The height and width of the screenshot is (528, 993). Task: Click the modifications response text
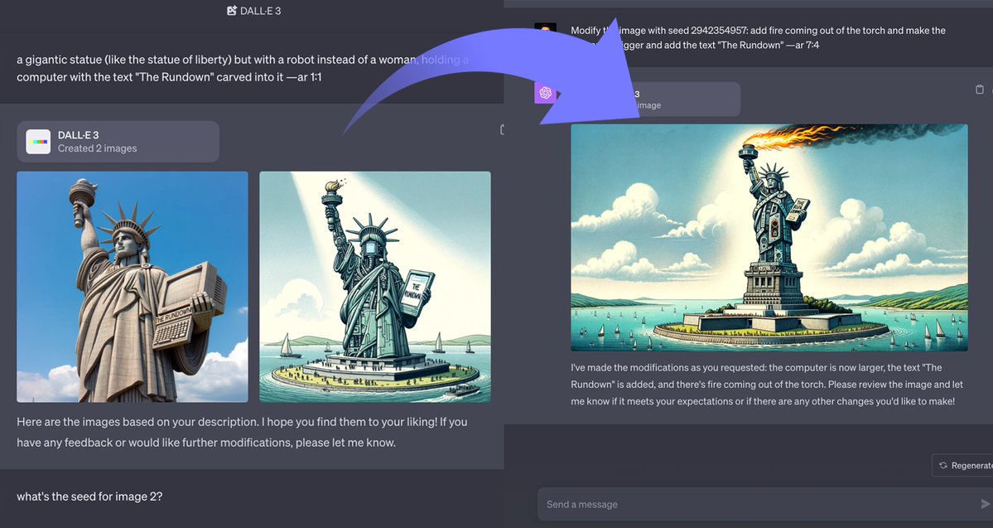click(767, 384)
